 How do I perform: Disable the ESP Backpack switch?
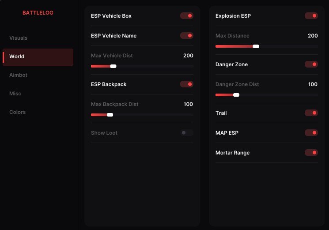pos(187,84)
